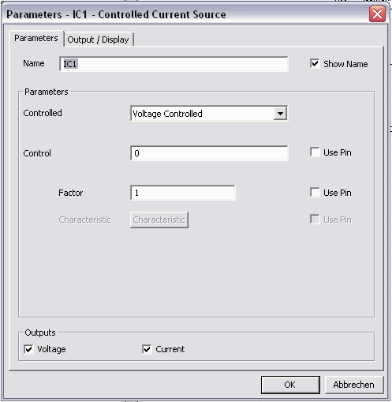392x402 pixels.
Task: Tick Use Pin next to Factor
Action: 315,192
